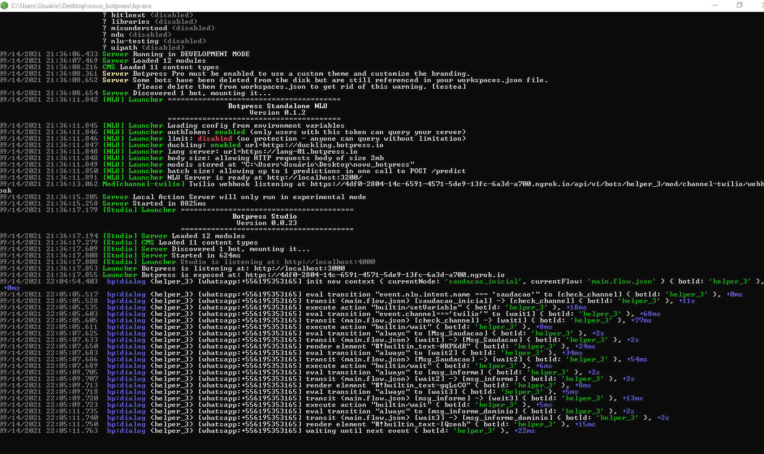Click 'Local Action Server will only run' line

(249, 197)
